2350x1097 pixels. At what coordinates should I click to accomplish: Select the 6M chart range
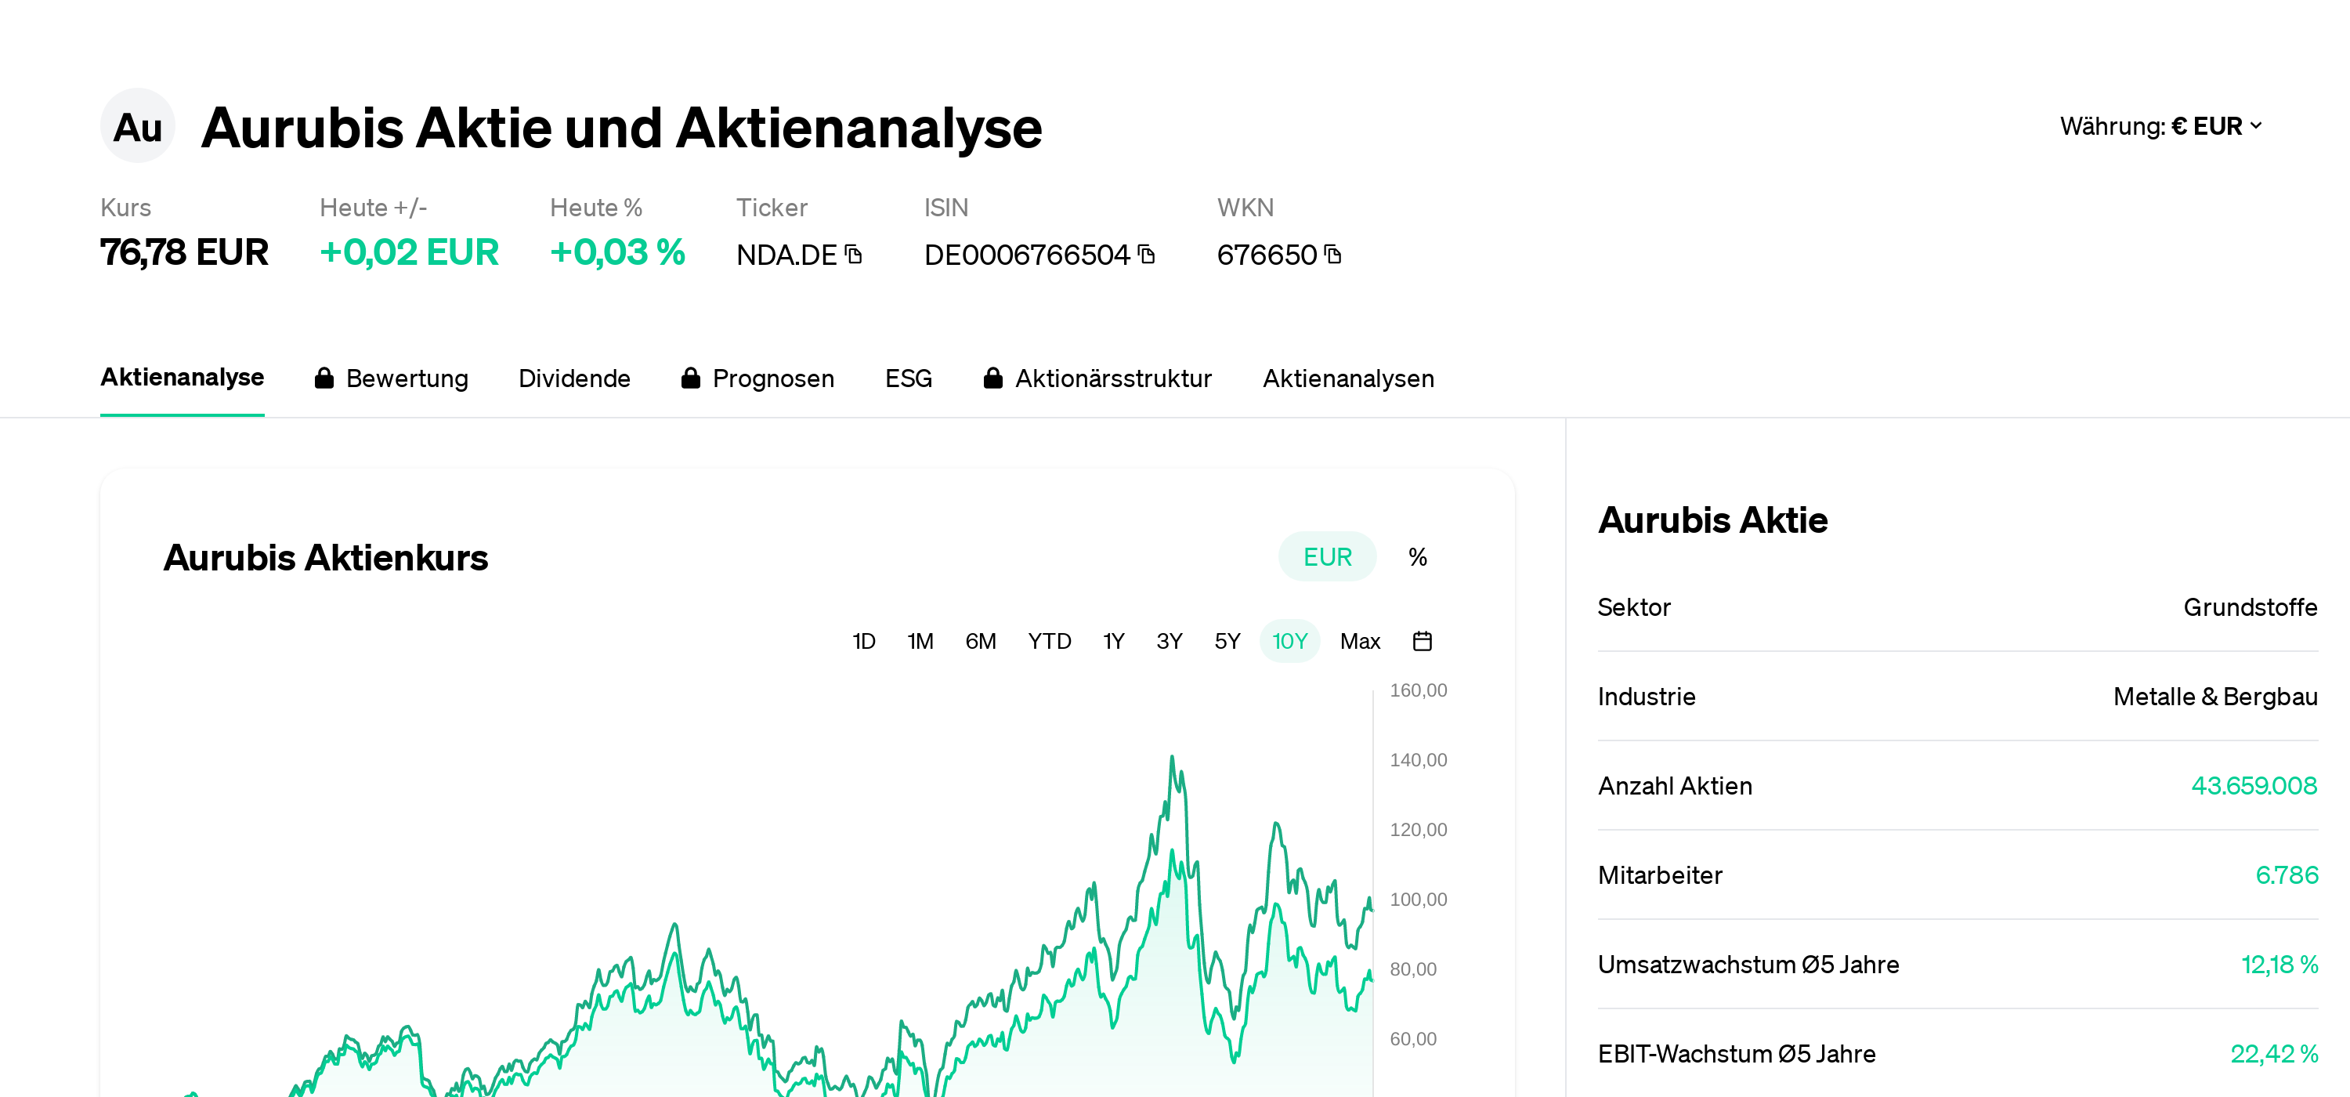[980, 641]
